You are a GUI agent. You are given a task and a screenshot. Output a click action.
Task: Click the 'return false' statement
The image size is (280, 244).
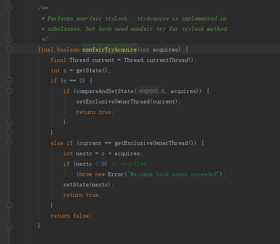(x=71, y=216)
